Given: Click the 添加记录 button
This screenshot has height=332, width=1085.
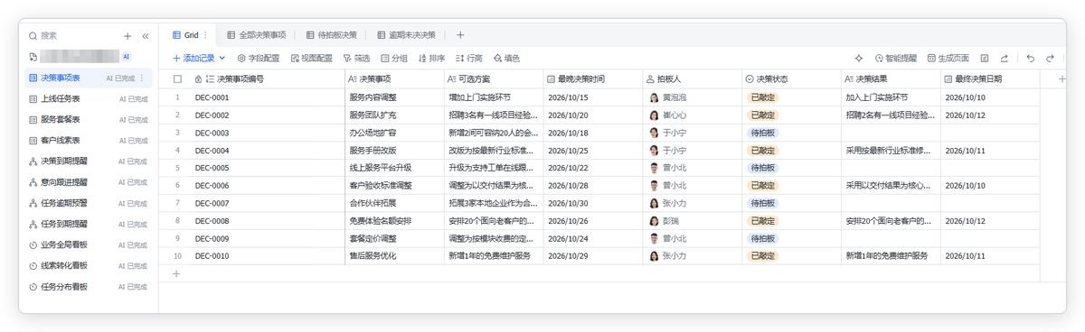Looking at the screenshot, I should click(198, 58).
